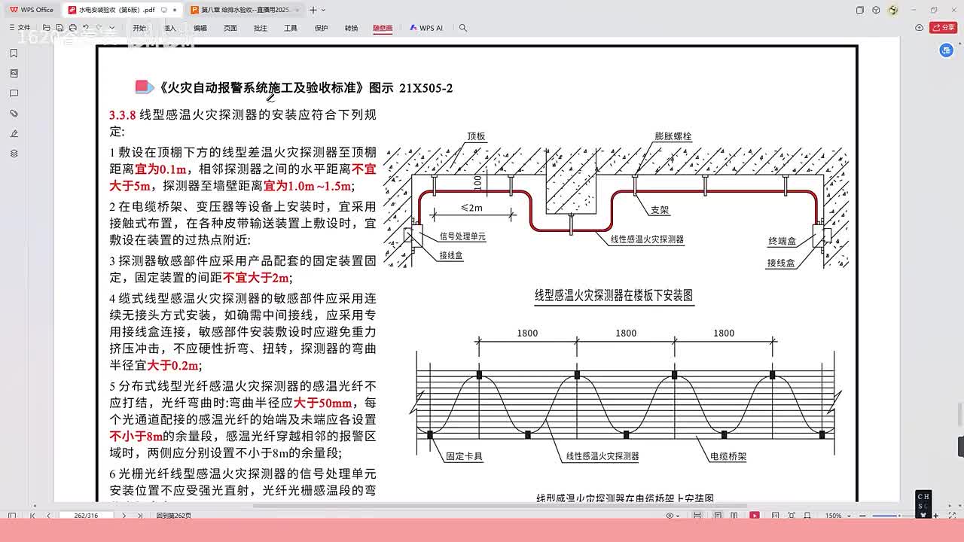Add a new tab with plus button
This screenshot has width=964, height=542.
coord(313,10)
